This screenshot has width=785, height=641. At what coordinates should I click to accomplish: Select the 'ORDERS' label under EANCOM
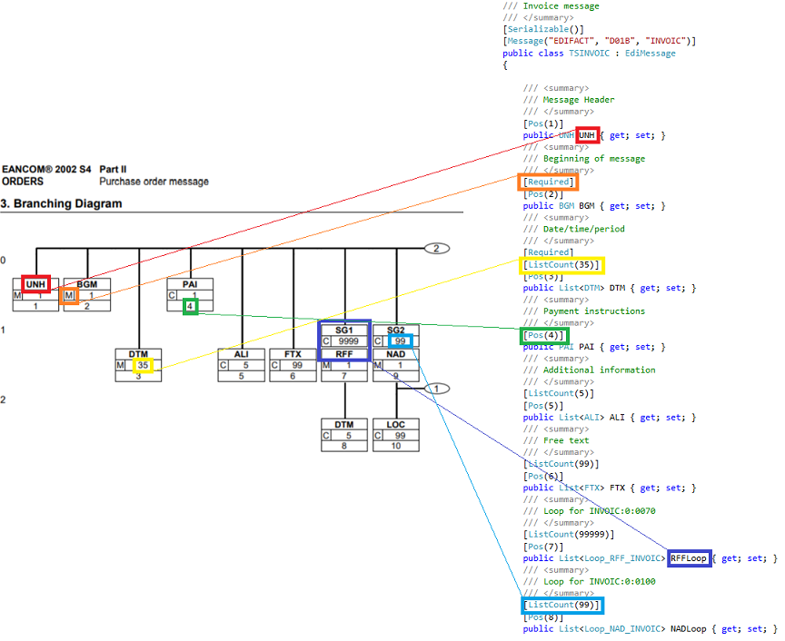click(x=23, y=182)
